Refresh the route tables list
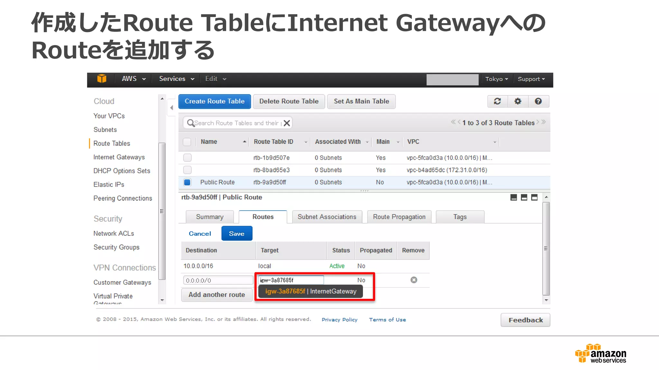 (x=497, y=101)
